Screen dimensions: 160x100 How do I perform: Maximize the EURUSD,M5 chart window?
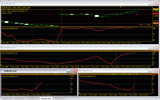click(x=154, y=4)
